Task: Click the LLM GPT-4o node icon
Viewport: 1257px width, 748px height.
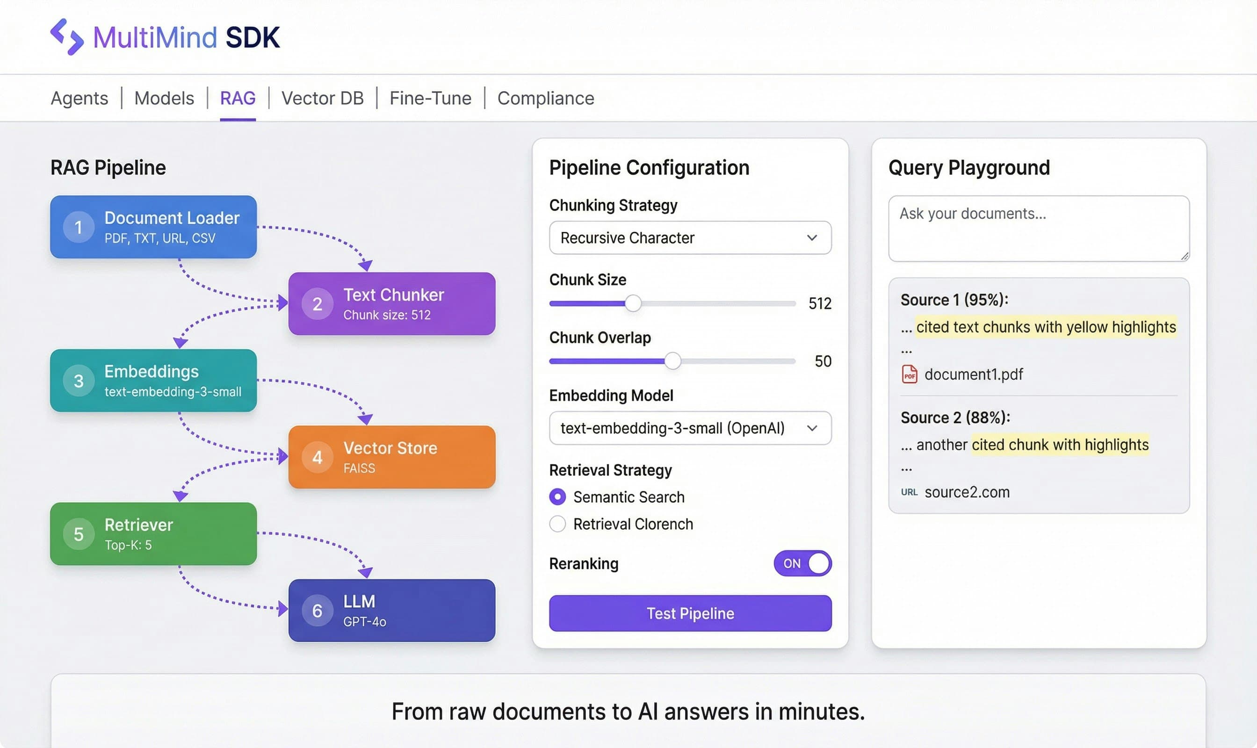Action: click(317, 611)
